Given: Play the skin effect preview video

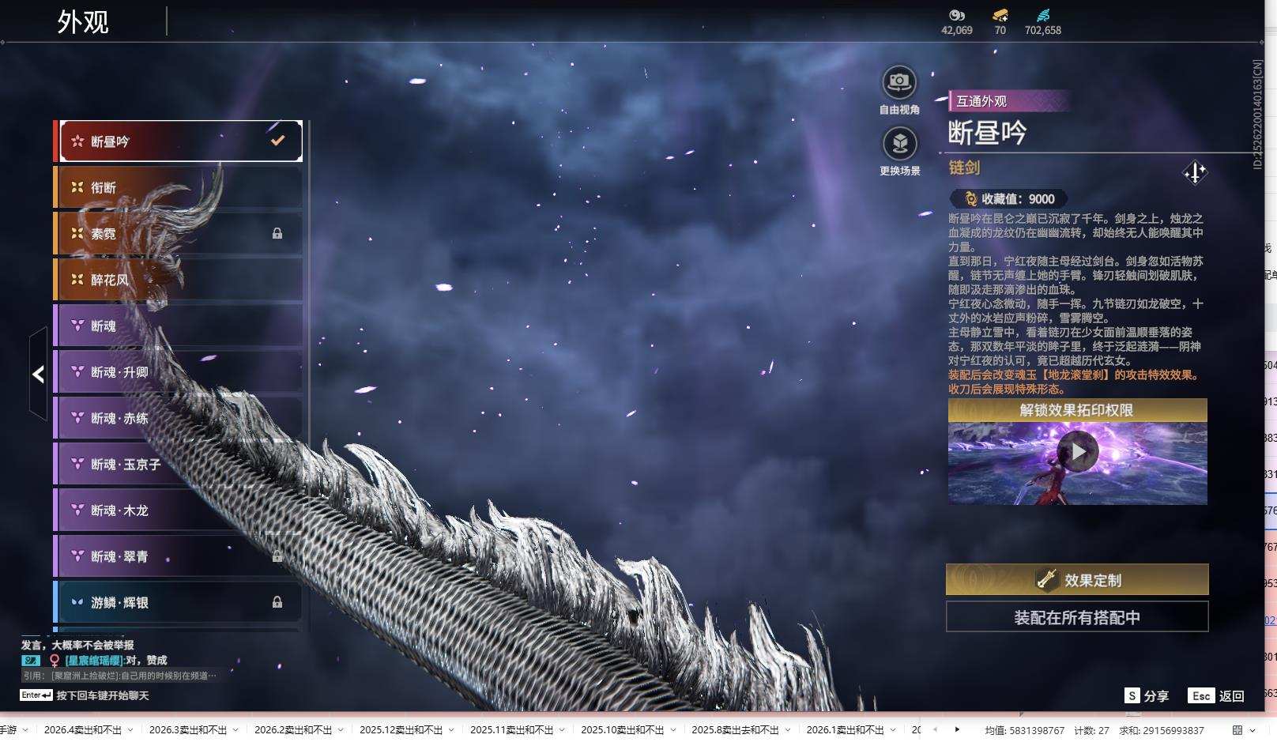Looking at the screenshot, I should [1078, 451].
